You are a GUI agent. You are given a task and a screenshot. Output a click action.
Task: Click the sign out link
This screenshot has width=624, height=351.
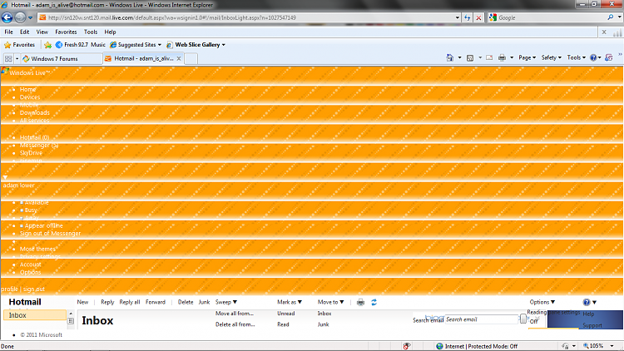[x=34, y=289]
